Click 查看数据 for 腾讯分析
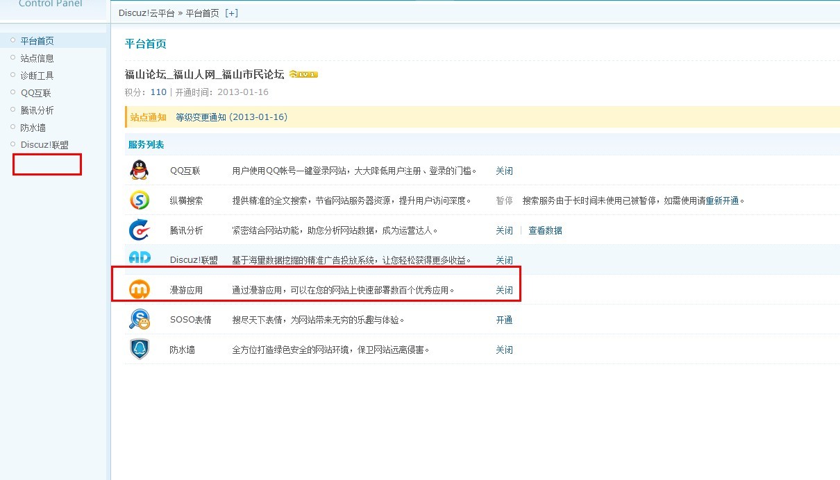Image resolution: width=840 pixels, height=480 pixels. point(545,230)
